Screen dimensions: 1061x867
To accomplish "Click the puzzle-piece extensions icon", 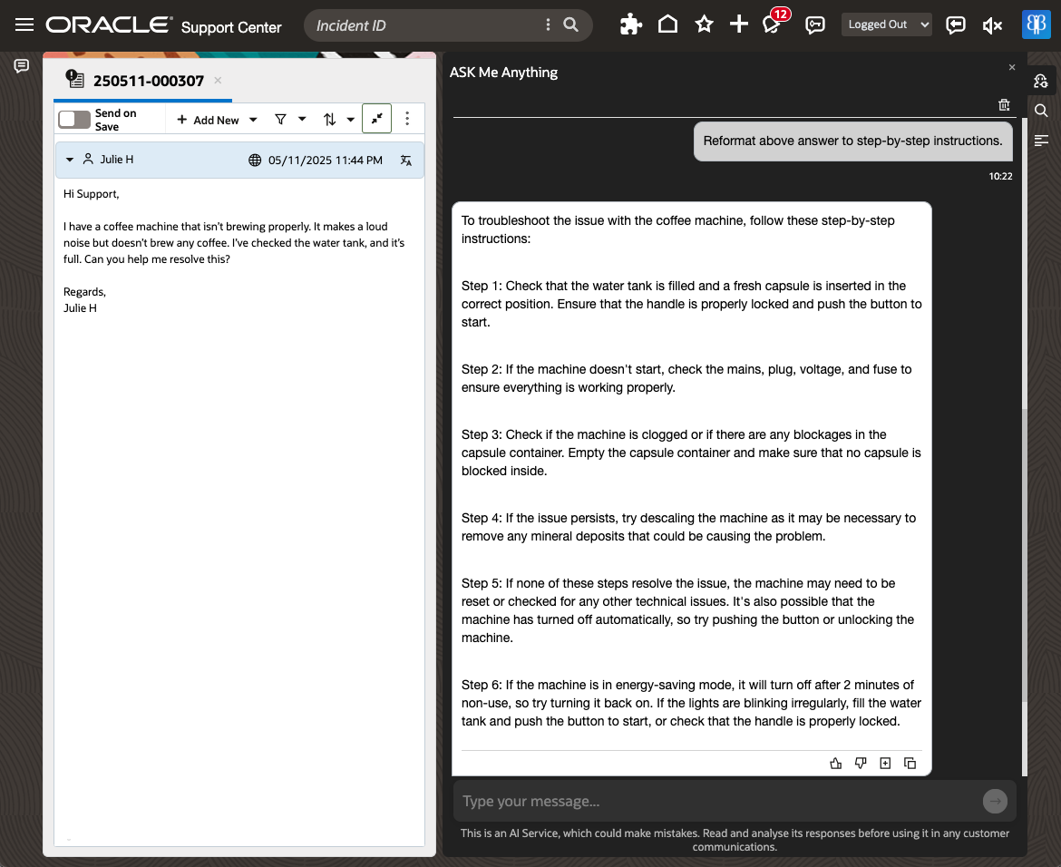I will pyautogui.click(x=631, y=24).
